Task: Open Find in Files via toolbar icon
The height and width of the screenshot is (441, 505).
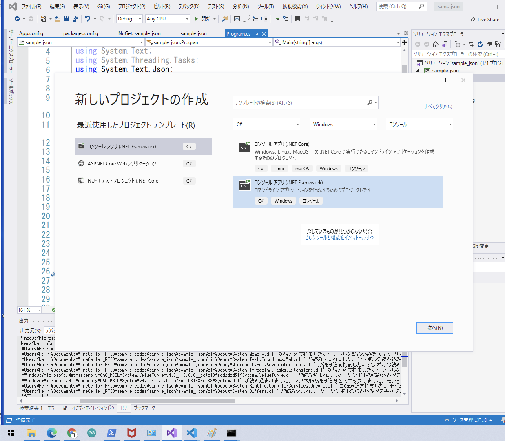Action: point(225,18)
